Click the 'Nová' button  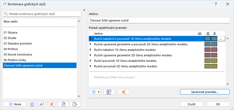pos(15,104)
